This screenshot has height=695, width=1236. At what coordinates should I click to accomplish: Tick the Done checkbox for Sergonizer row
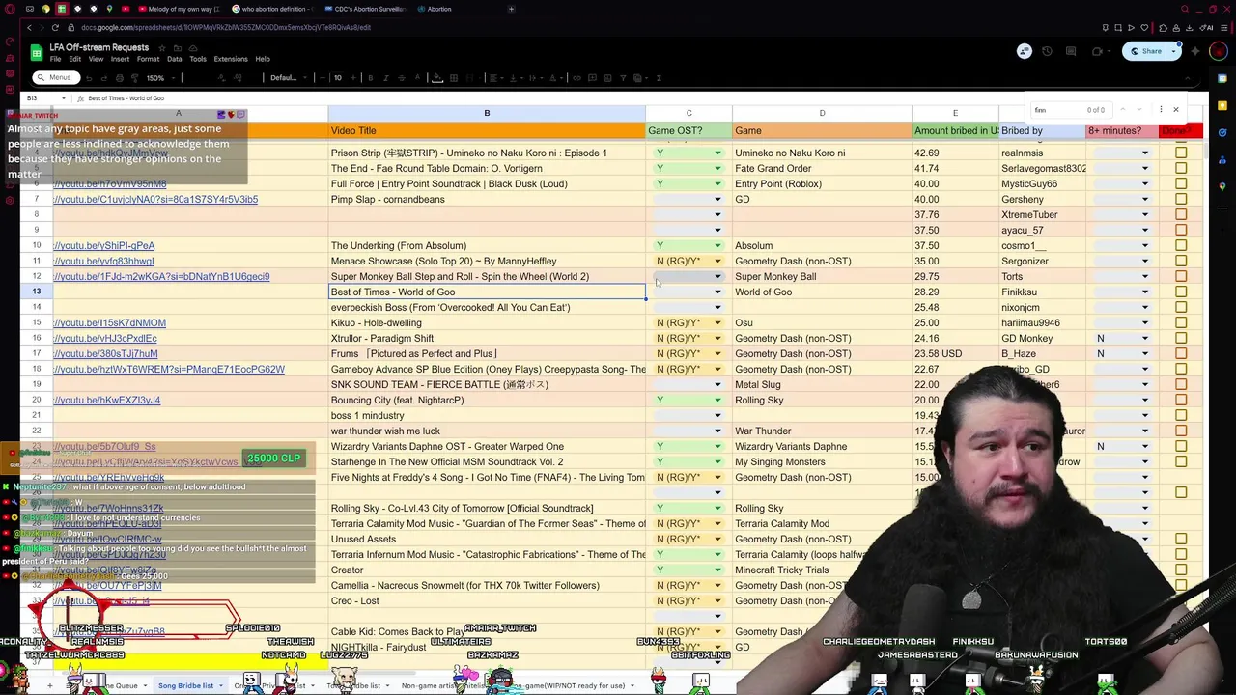click(1181, 261)
